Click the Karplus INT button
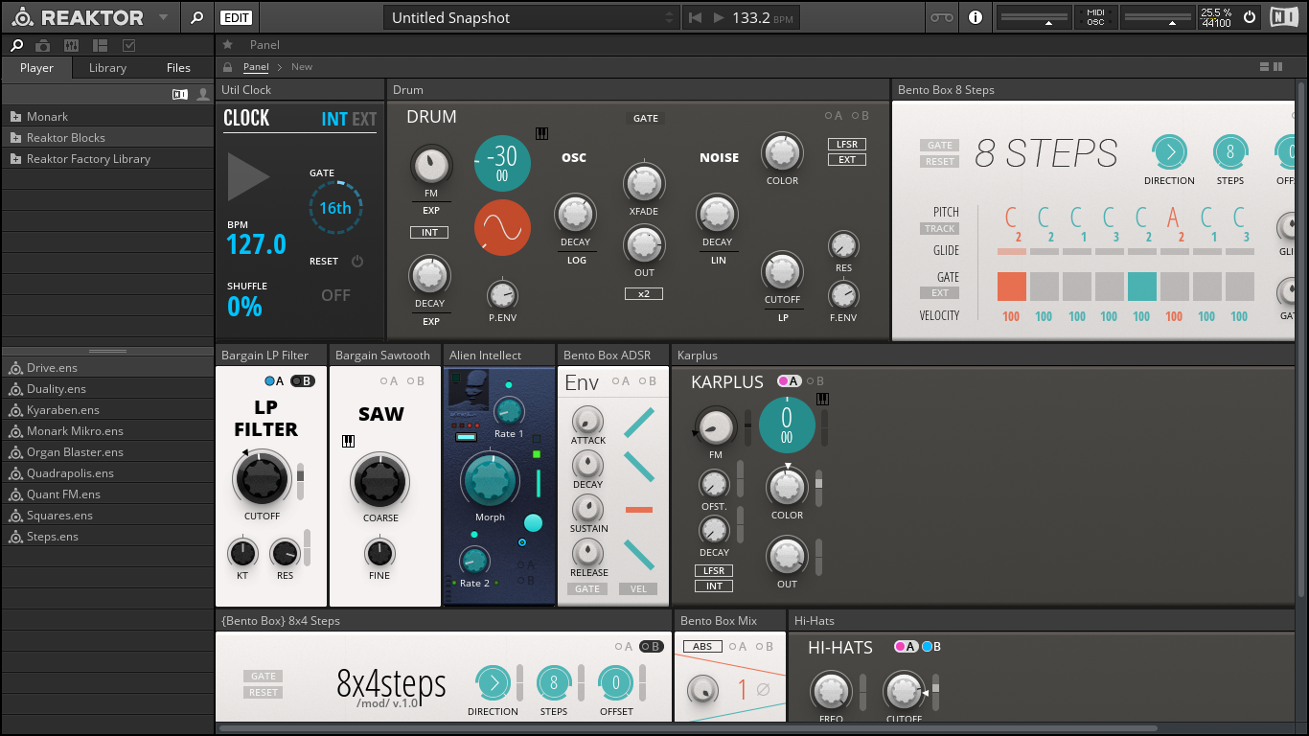Image resolution: width=1309 pixels, height=736 pixels. coord(714,586)
